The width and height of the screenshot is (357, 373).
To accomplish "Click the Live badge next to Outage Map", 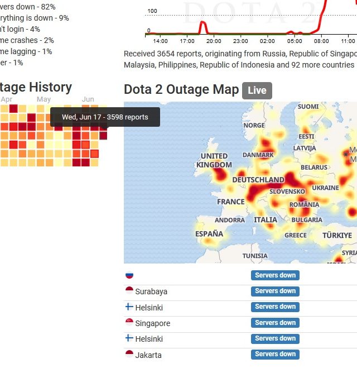I will (257, 90).
